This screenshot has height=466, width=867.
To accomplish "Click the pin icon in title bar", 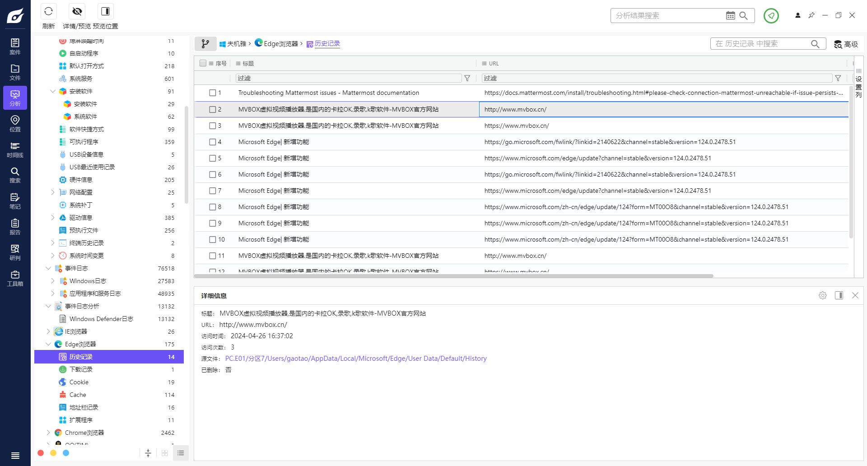I will point(811,15).
